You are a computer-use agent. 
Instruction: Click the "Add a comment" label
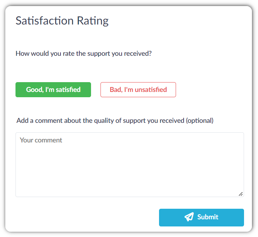115,121
